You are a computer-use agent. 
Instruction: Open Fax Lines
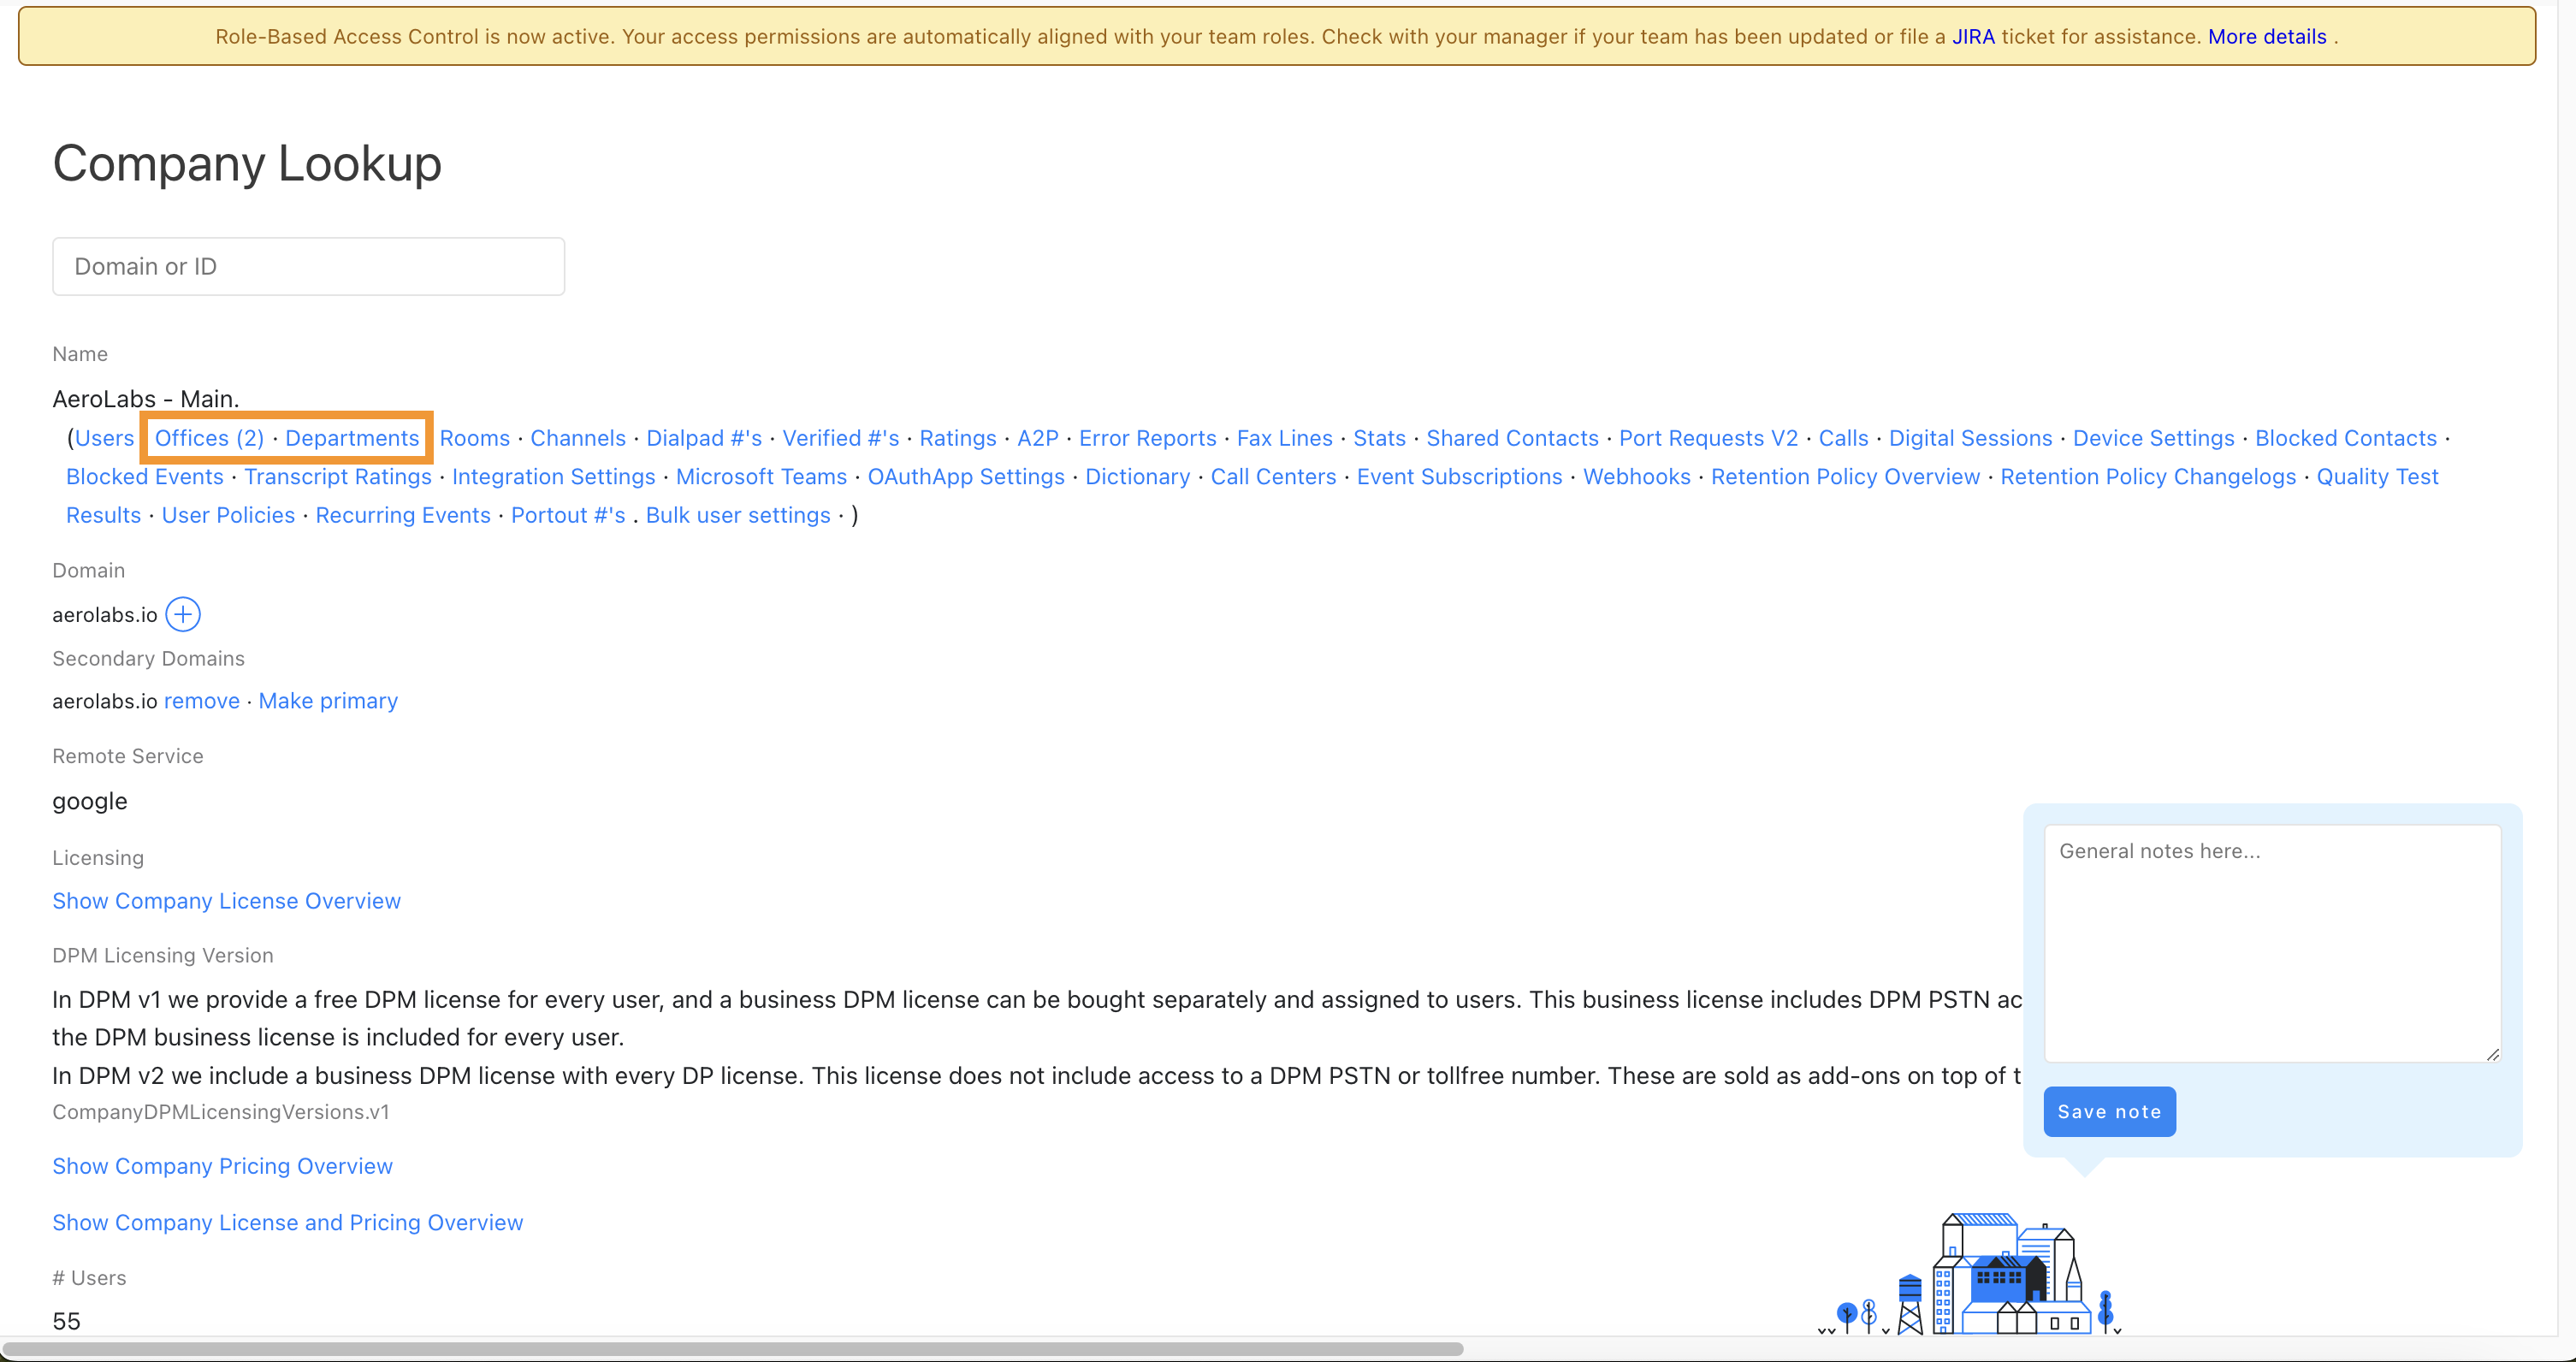click(x=1285, y=438)
